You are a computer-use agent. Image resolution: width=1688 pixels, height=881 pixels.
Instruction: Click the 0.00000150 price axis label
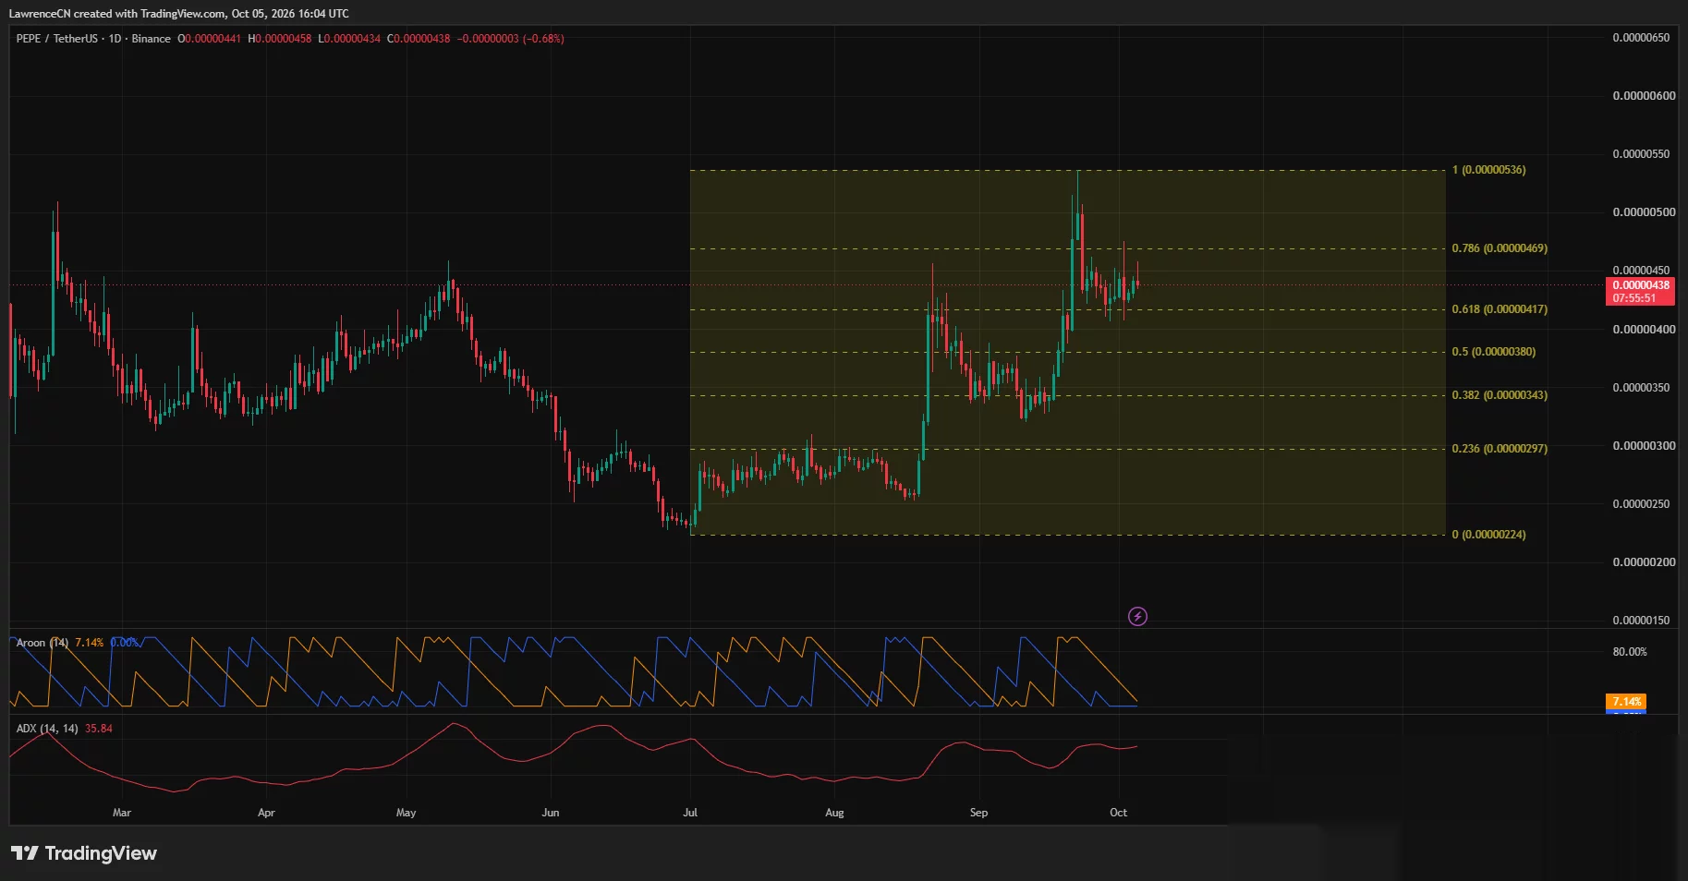[1641, 621]
